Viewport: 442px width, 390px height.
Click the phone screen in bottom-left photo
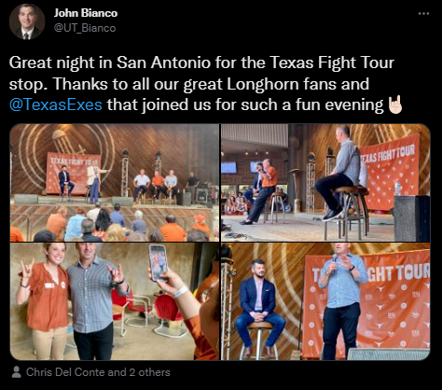pos(159,263)
